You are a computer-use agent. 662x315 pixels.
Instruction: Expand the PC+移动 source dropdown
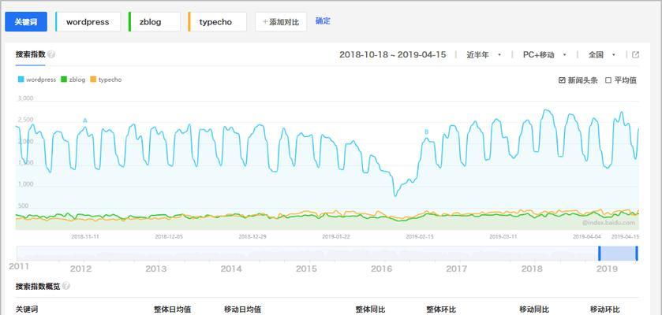pos(544,55)
